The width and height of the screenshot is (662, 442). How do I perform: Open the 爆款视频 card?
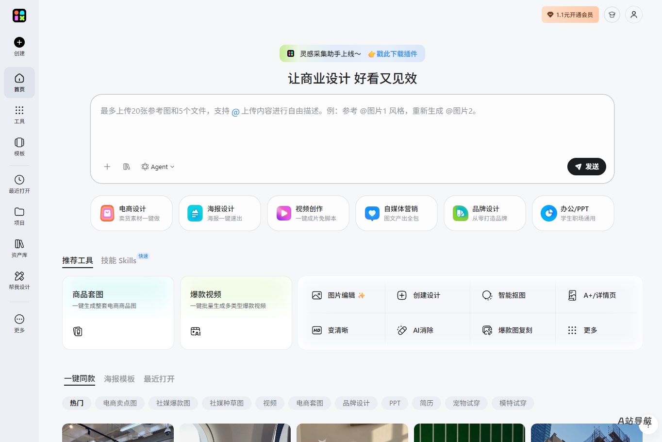point(236,313)
